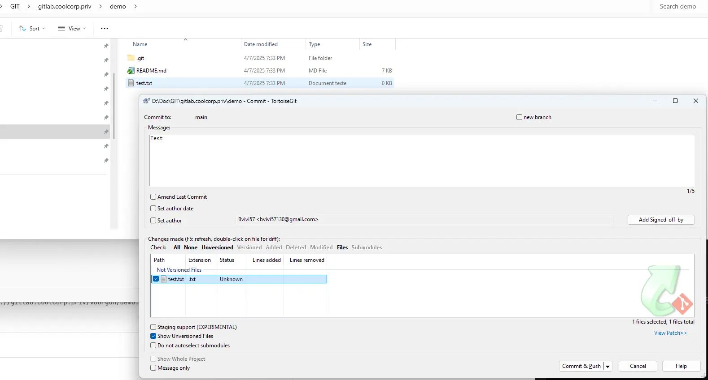Image resolution: width=708 pixels, height=380 pixels.
Task: Open Commit & Push dropdown arrow
Action: [x=608, y=366]
